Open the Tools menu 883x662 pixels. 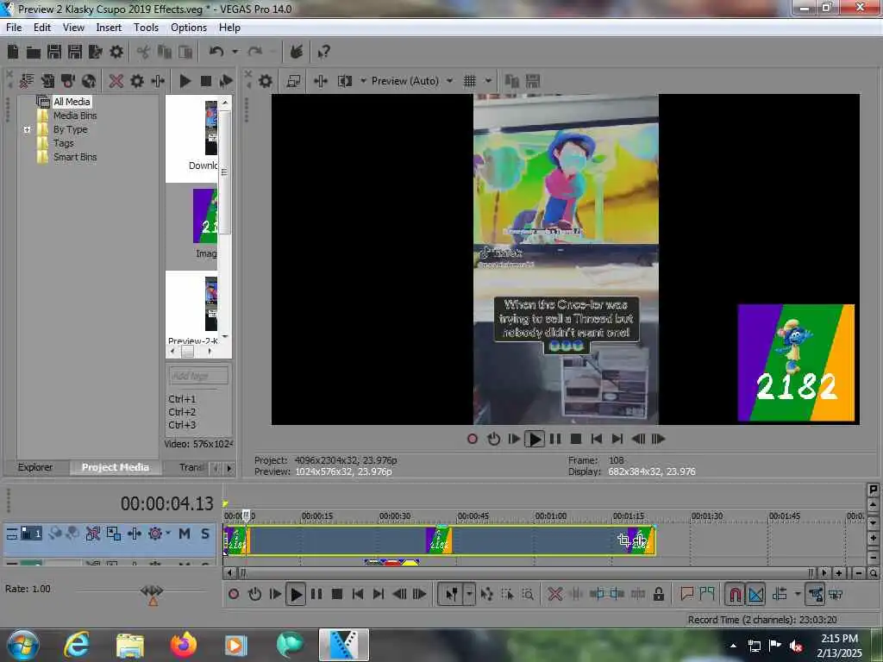[146, 28]
